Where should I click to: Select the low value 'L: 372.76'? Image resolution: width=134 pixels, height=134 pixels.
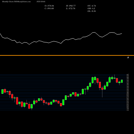coord(71,9)
